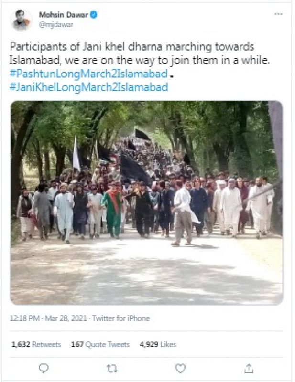
Task: Click the retweet arrows icon
Action: coord(112,368)
